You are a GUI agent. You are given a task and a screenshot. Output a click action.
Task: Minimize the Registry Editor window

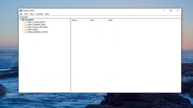[x=164, y=10]
